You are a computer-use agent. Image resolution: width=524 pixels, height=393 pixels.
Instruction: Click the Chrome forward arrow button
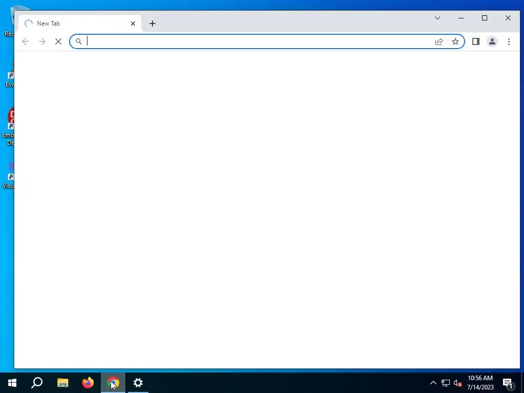tap(42, 41)
